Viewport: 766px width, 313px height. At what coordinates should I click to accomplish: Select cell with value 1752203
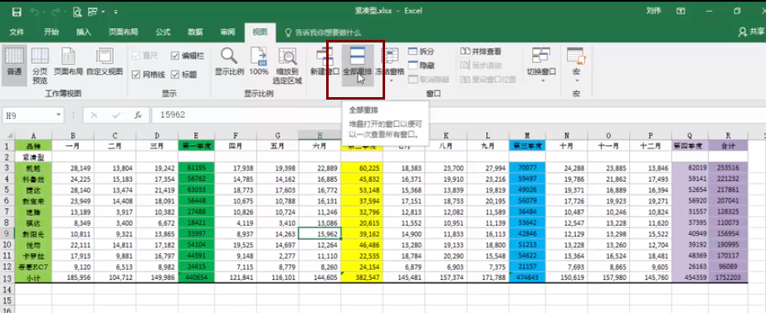728,277
